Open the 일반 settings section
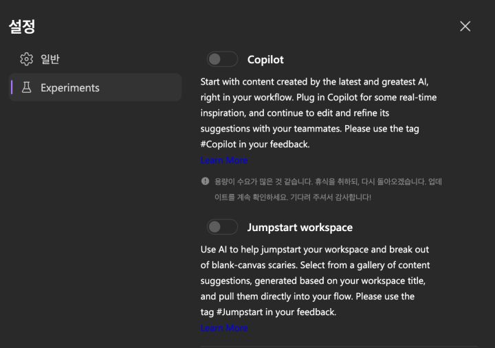 pyautogui.click(x=96, y=58)
